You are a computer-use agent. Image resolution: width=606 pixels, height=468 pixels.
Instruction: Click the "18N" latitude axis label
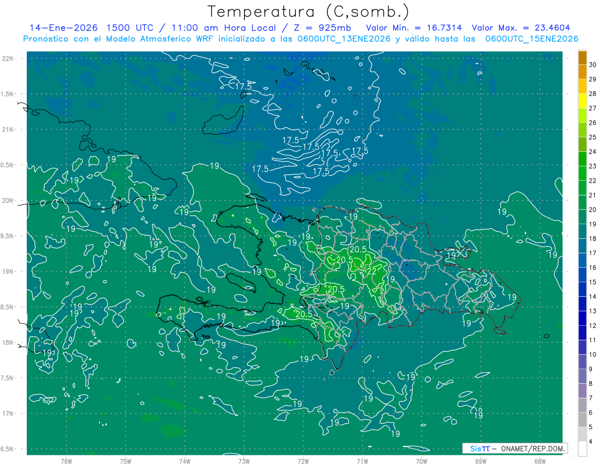click(9, 342)
